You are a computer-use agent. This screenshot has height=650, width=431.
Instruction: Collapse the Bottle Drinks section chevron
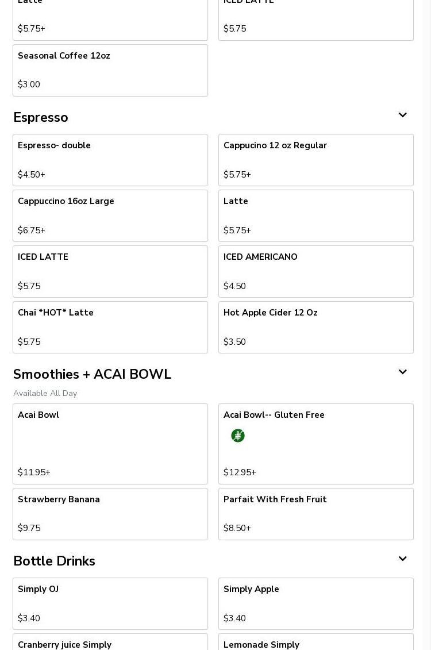click(x=402, y=559)
